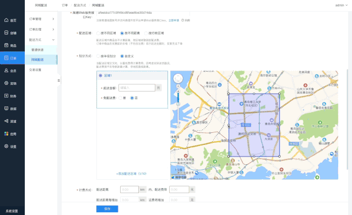Viewport: 352px width, 215px height.
Task: Click the 中山公园 green park map marker
Action: point(215,162)
